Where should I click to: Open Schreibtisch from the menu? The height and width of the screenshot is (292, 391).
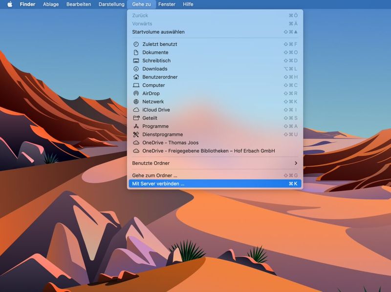coord(156,61)
